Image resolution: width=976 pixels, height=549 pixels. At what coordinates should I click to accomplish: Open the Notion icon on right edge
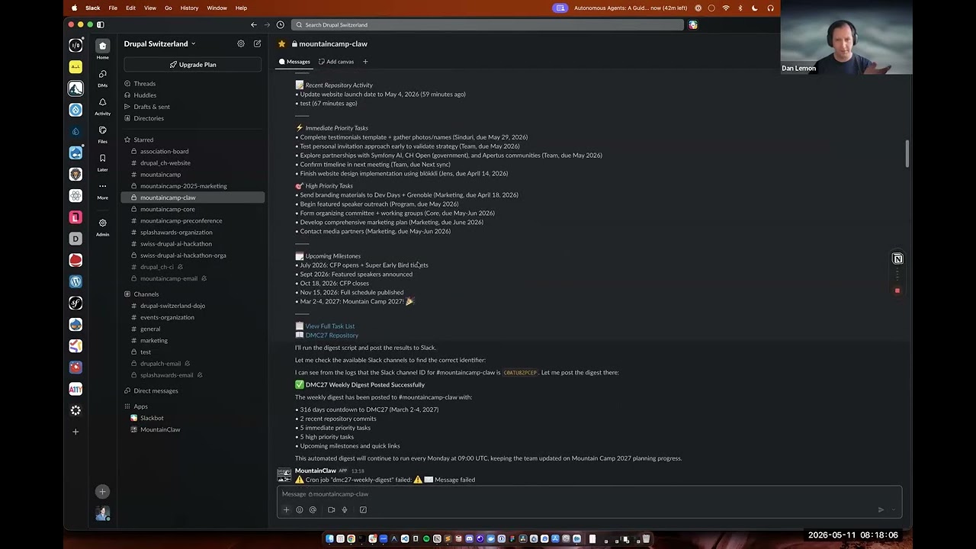pyautogui.click(x=897, y=258)
